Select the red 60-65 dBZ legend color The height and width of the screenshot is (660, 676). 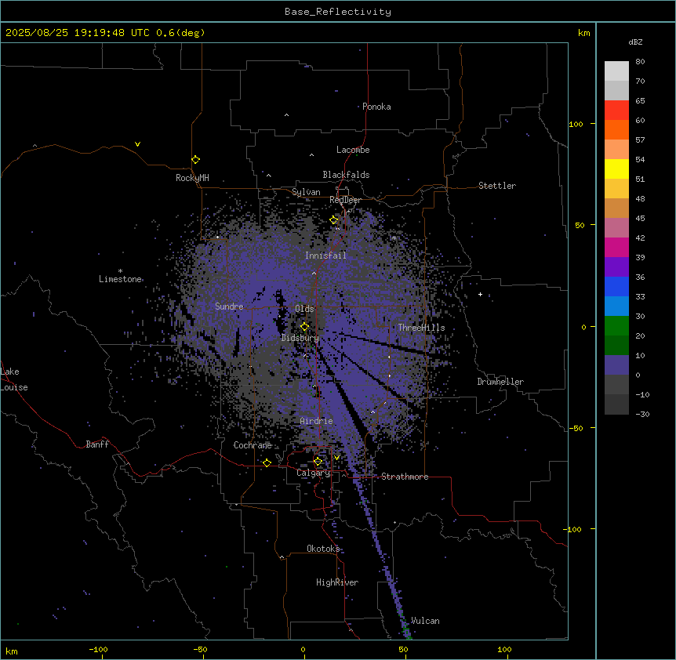click(x=616, y=111)
